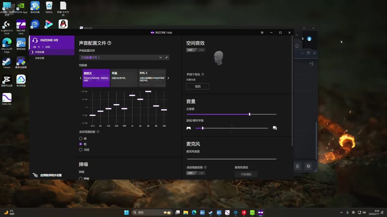Click help icon beside 动态范围控制

98,132
